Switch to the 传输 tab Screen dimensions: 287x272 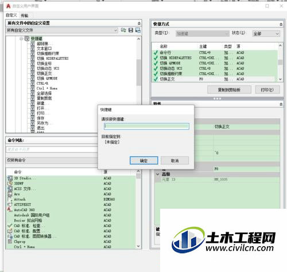pos(25,16)
